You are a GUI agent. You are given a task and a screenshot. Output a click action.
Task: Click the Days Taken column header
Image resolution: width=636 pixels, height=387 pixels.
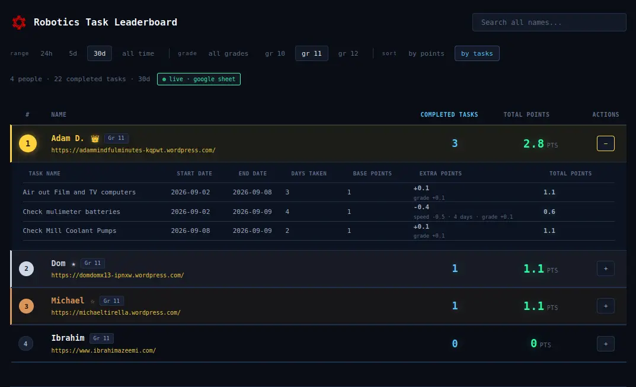click(x=309, y=174)
